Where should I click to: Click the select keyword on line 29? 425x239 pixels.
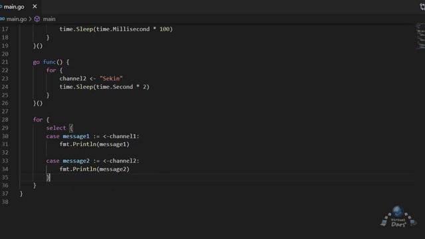(56, 128)
